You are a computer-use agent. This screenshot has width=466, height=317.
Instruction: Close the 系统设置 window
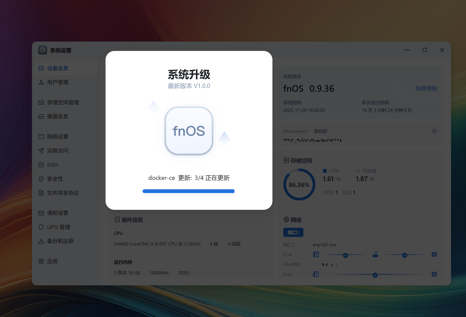click(442, 50)
